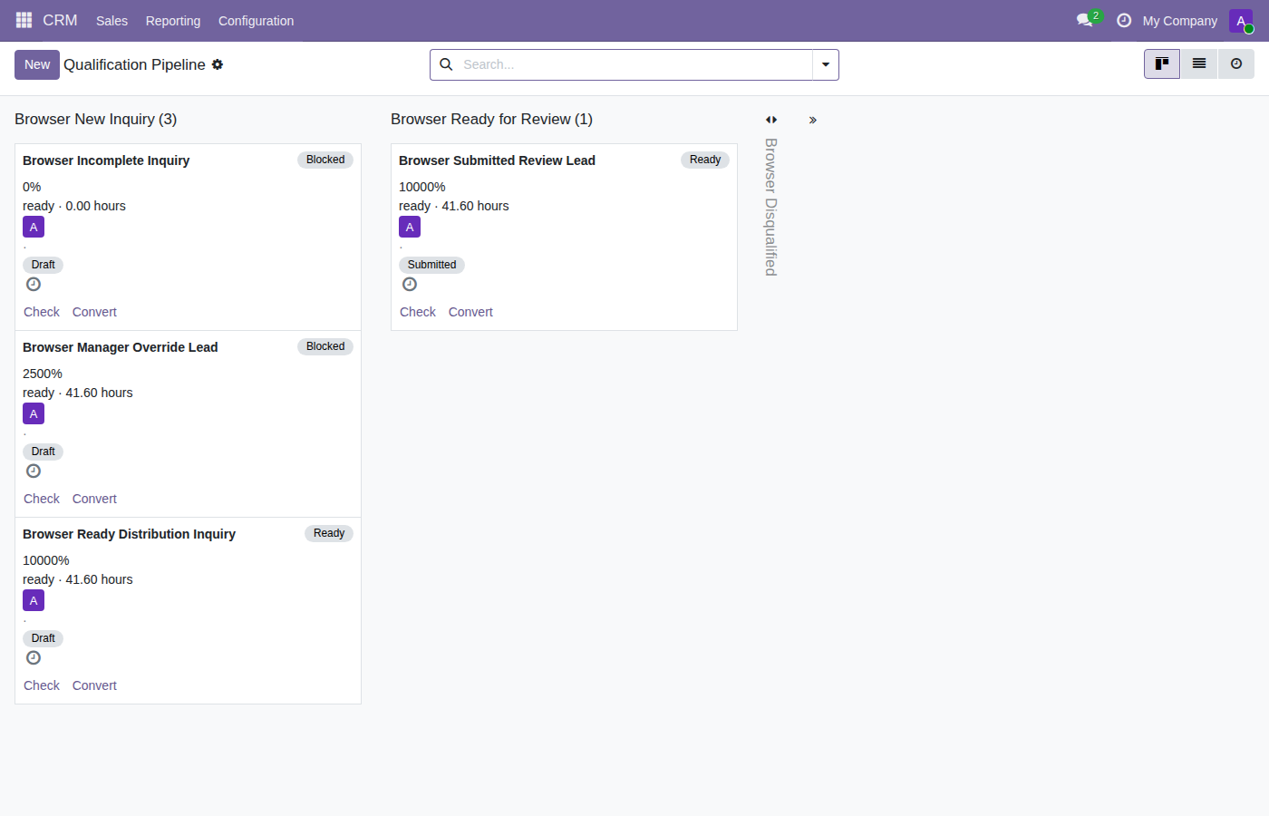Click activity clock on Browser Incomplete Inquiry card

pyautogui.click(x=34, y=285)
